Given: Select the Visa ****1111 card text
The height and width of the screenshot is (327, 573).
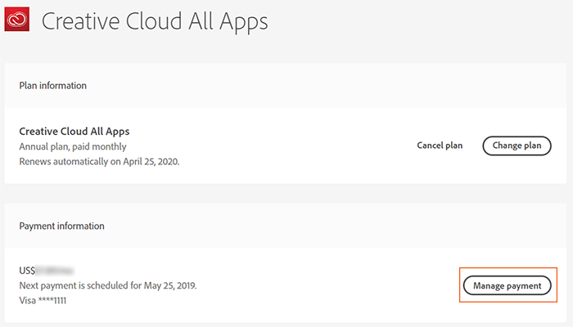Looking at the screenshot, I should [43, 300].
